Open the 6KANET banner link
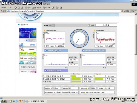Screen dimensions: 137x103 click(x=28, y=49)
